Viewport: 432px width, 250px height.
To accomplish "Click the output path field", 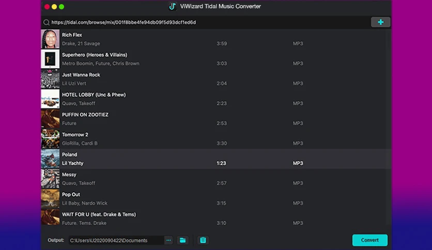I will pyautogui.click(x=116, y=240).
